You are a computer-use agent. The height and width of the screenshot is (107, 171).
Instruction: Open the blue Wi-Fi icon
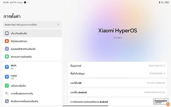7,67
